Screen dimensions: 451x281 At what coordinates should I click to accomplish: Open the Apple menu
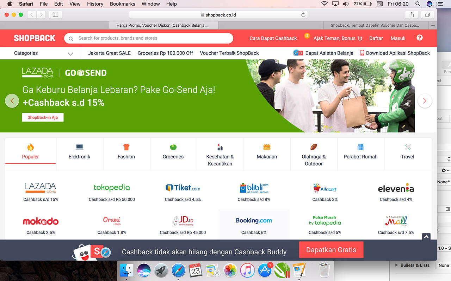[10, 4]
